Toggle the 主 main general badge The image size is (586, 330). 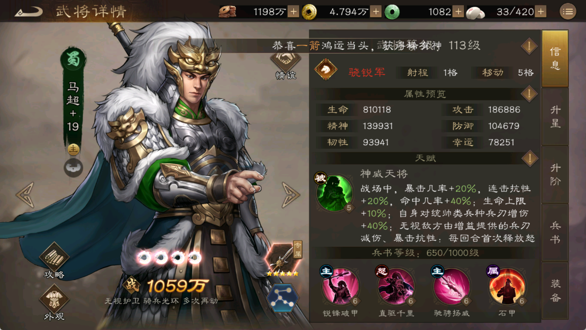(73, 149)
